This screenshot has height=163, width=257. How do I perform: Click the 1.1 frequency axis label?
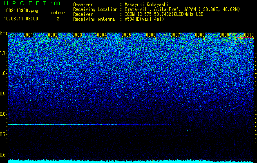tap(4, 53)
